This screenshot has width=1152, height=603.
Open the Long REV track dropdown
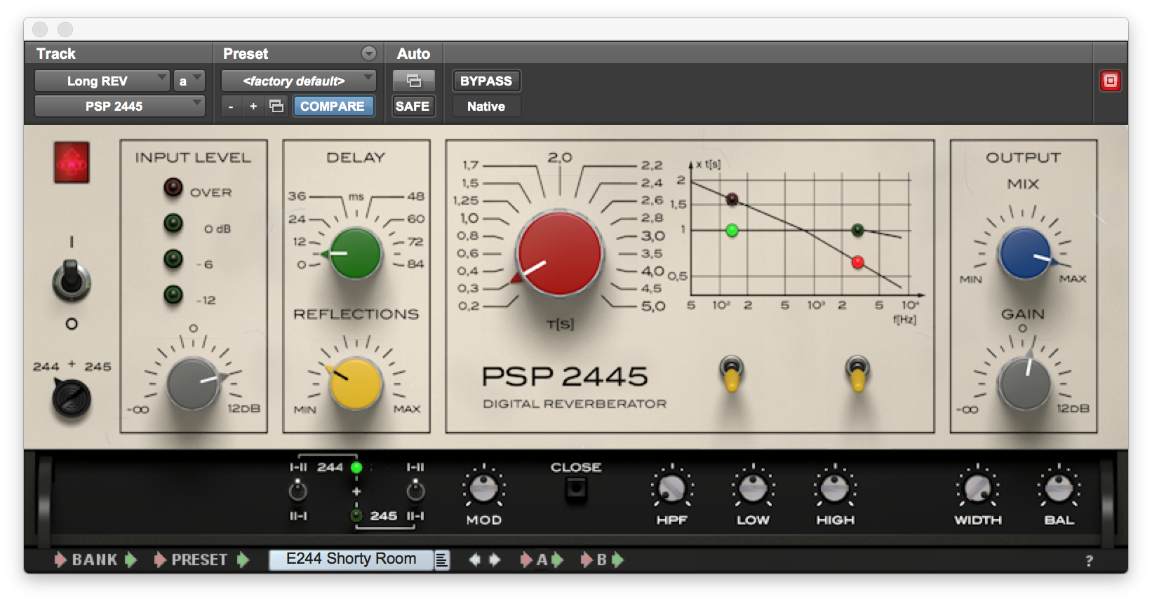(102, 81)
